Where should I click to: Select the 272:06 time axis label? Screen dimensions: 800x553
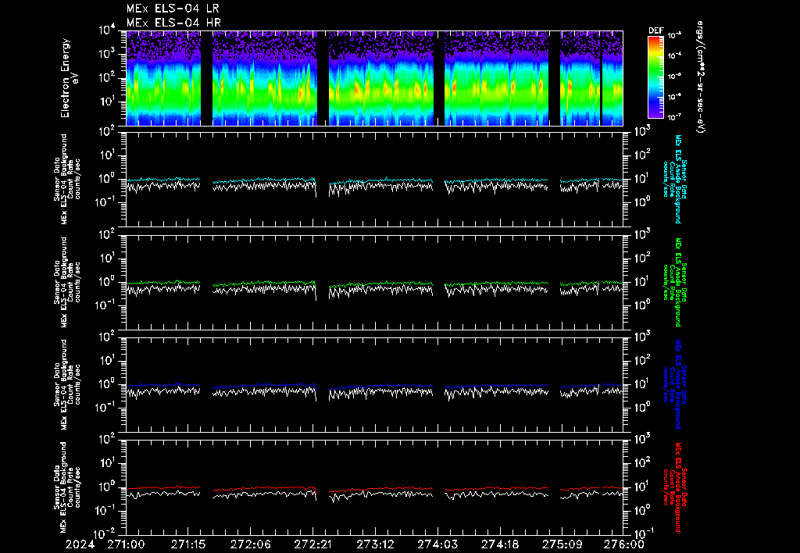click(251, 544)
